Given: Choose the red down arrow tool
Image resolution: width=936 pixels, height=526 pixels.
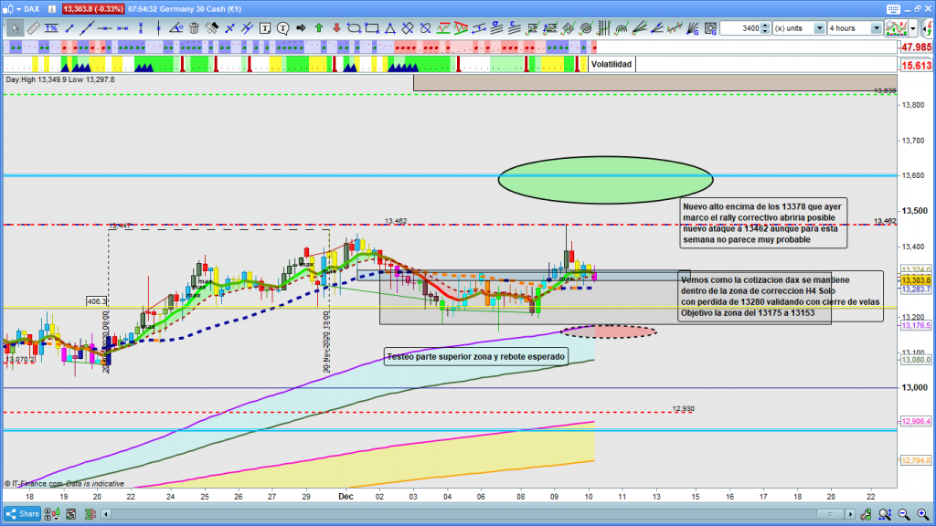Looking at the screenshot, I should [335, 28].
